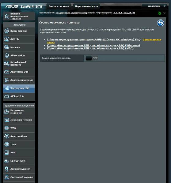Image resolution: width=171 pixels, height=183 pixels.
Task: Open Бездротове з'єднання wireless icon
Action: point(6,112)
